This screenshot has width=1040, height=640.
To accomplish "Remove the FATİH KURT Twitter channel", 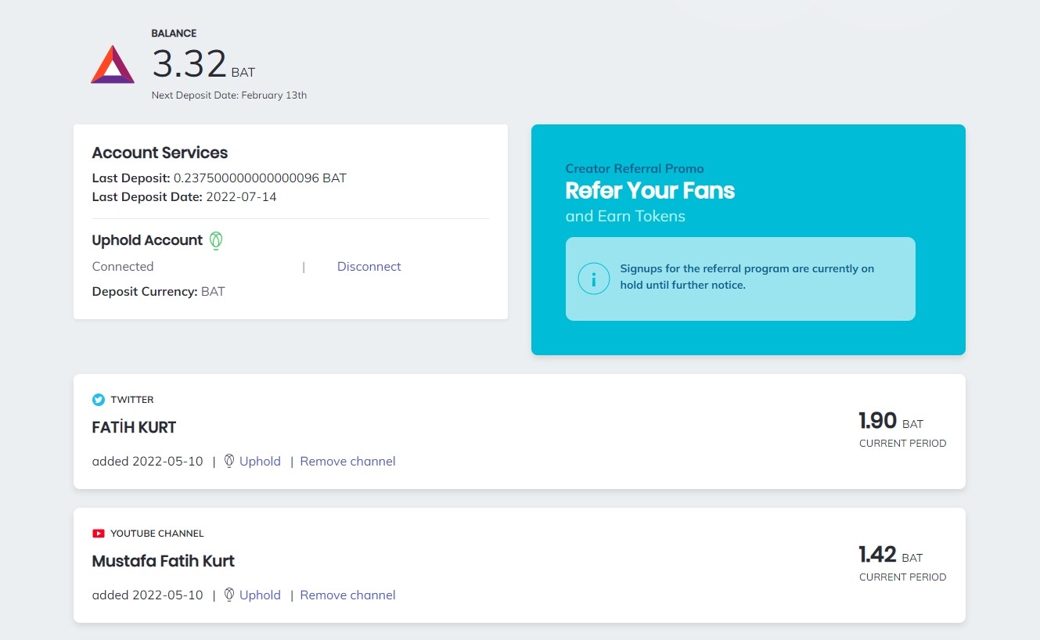I will point(347,462).
